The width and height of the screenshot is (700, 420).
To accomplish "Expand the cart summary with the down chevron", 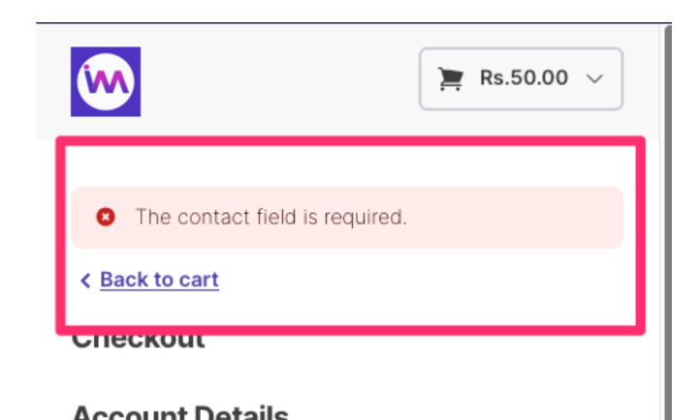I will pyautogui.click(x=594, y=78).
